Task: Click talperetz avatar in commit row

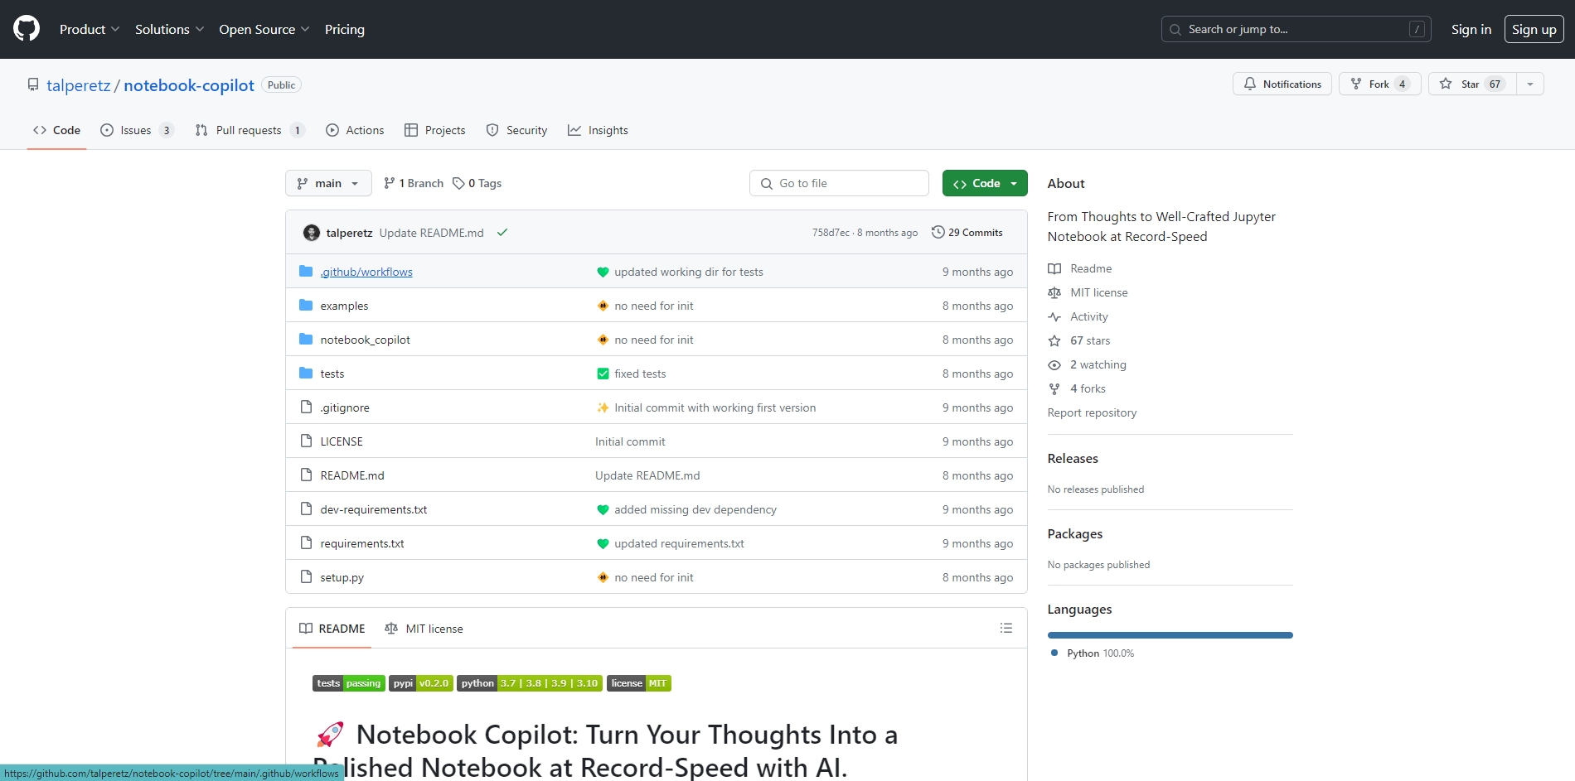Action: (312, 233)
